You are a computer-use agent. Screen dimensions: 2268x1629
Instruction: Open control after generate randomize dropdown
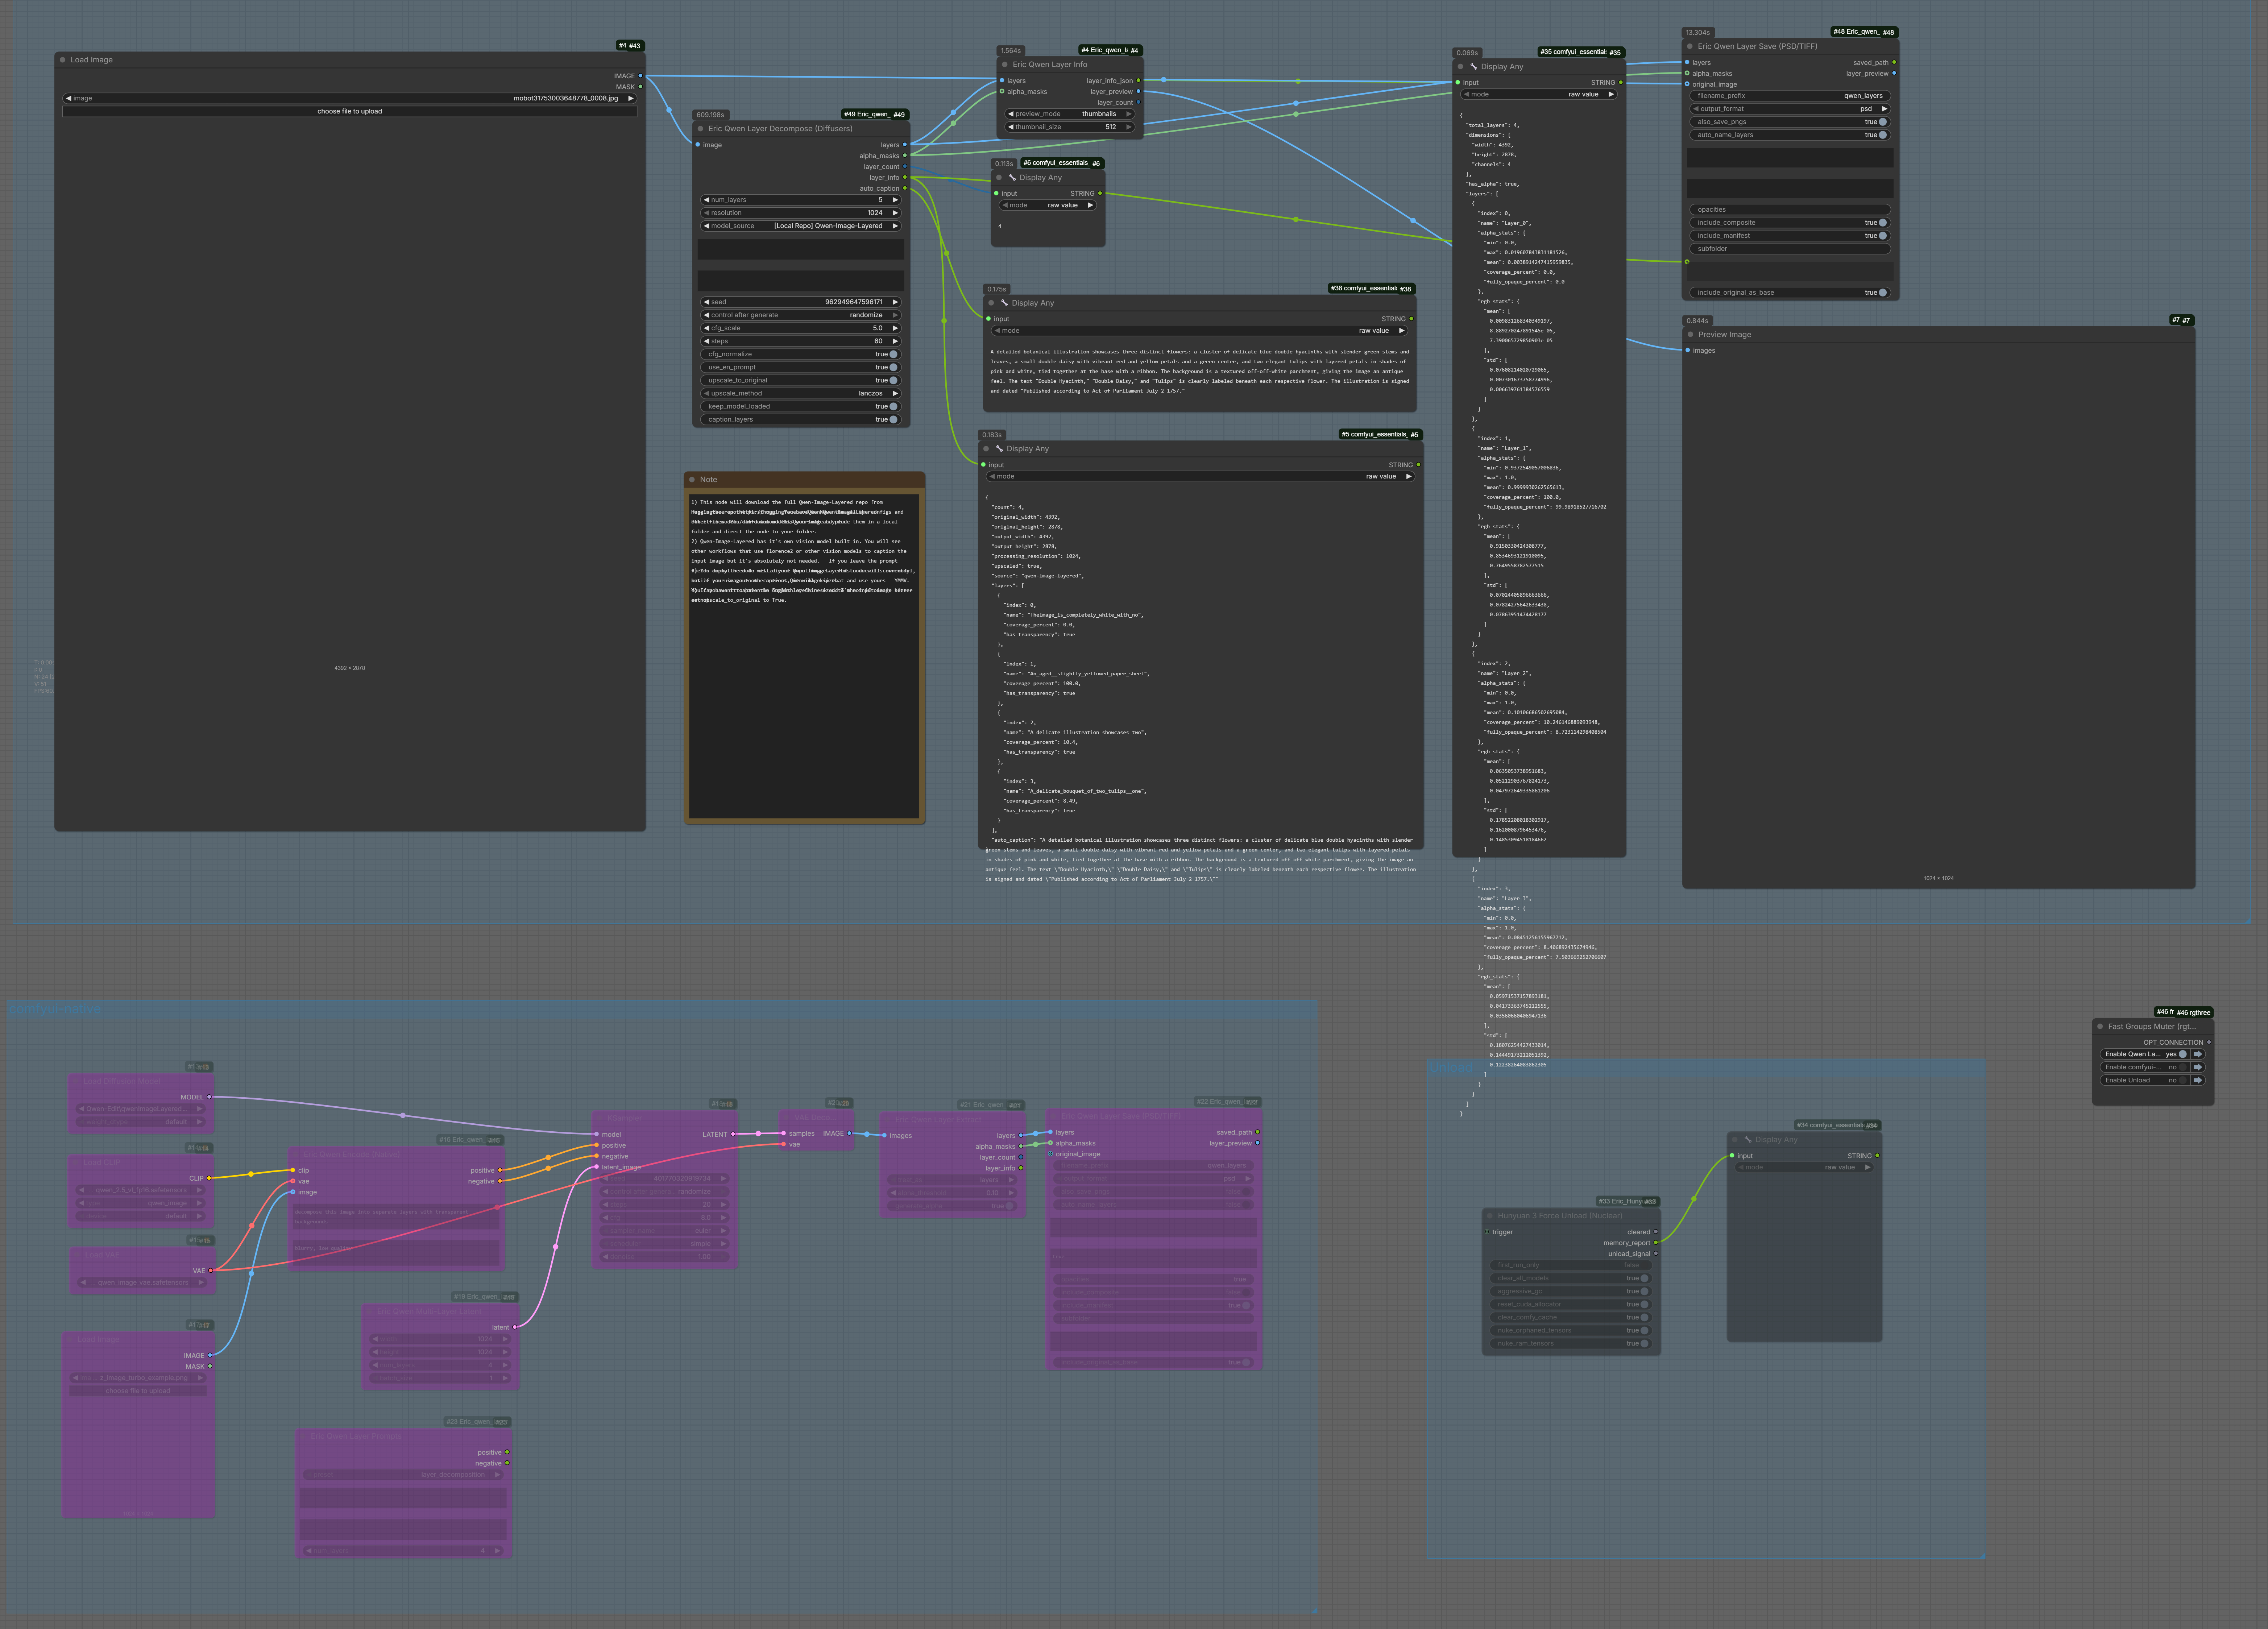point(801,315)
